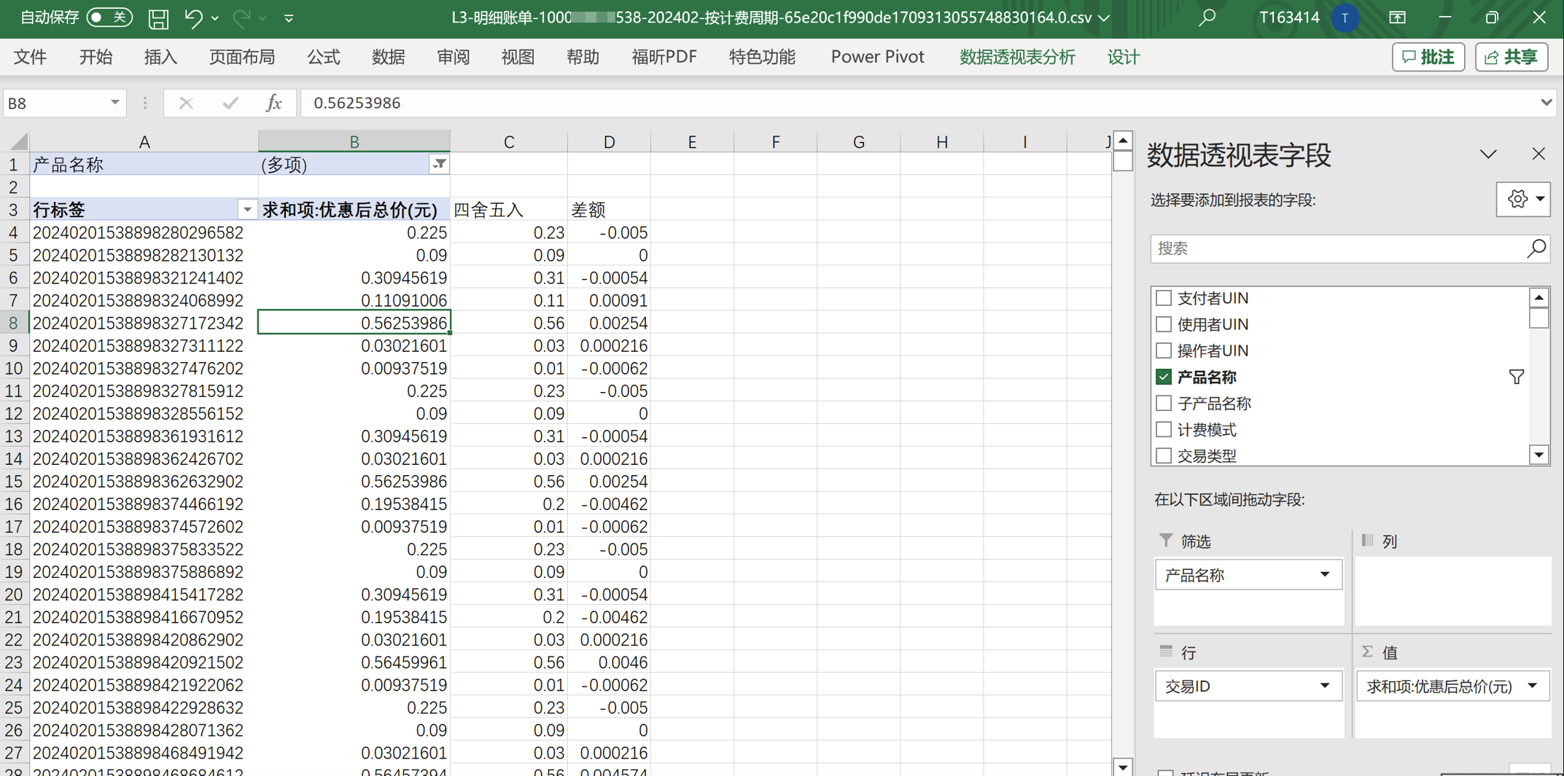Open the 交易ID row field dropdown
Image resolution: width=1564 pixels, height=776 pixels.
click(1324, 686)
